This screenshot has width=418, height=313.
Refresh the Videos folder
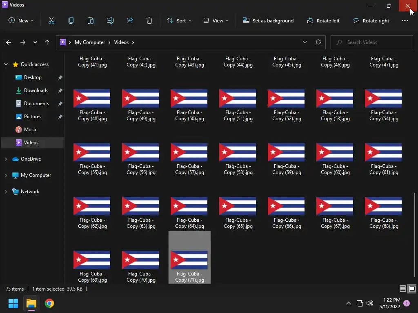click(318, 42)
